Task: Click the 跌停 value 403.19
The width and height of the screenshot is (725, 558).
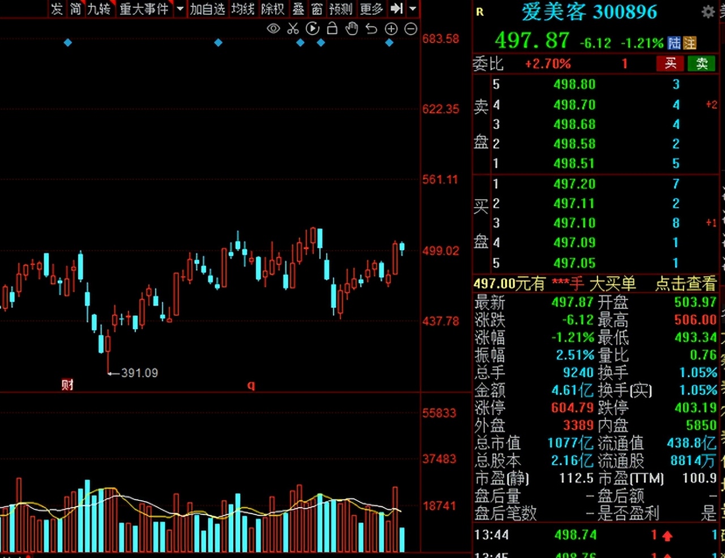Action: click(695, 407)
